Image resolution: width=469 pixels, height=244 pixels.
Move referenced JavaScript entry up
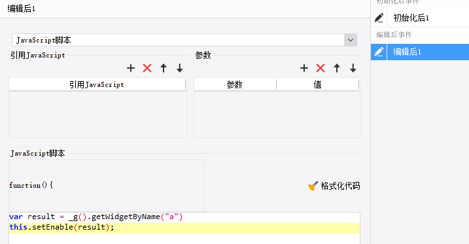pyautogui.click(x=164, y=68)
